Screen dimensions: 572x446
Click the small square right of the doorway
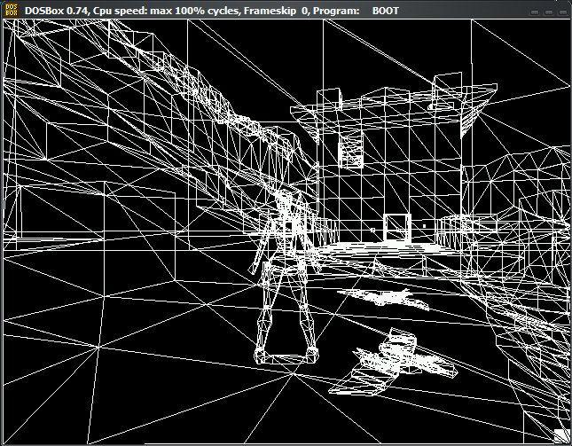pos(423,226)
